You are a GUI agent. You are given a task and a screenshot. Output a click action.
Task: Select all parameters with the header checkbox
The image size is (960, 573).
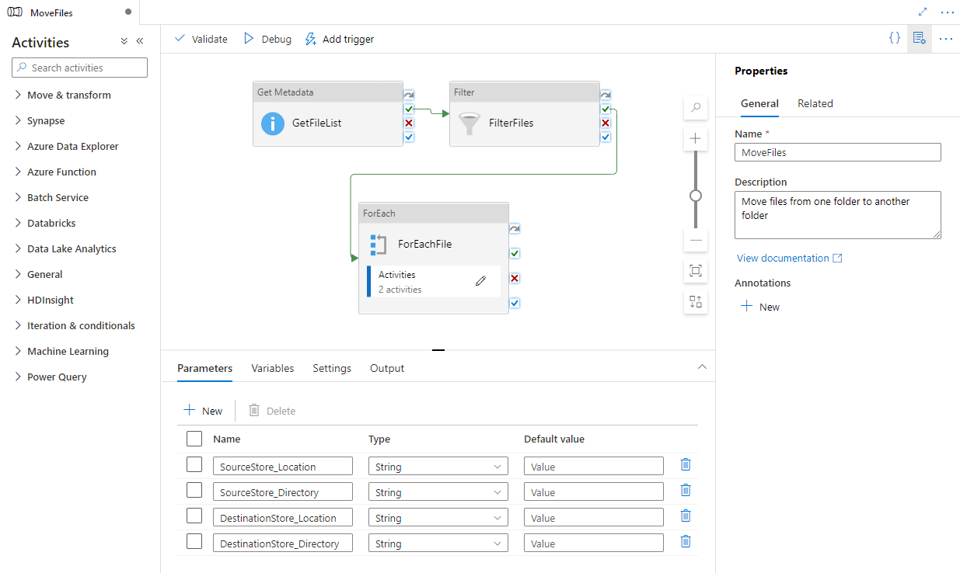tap(194, 438)
